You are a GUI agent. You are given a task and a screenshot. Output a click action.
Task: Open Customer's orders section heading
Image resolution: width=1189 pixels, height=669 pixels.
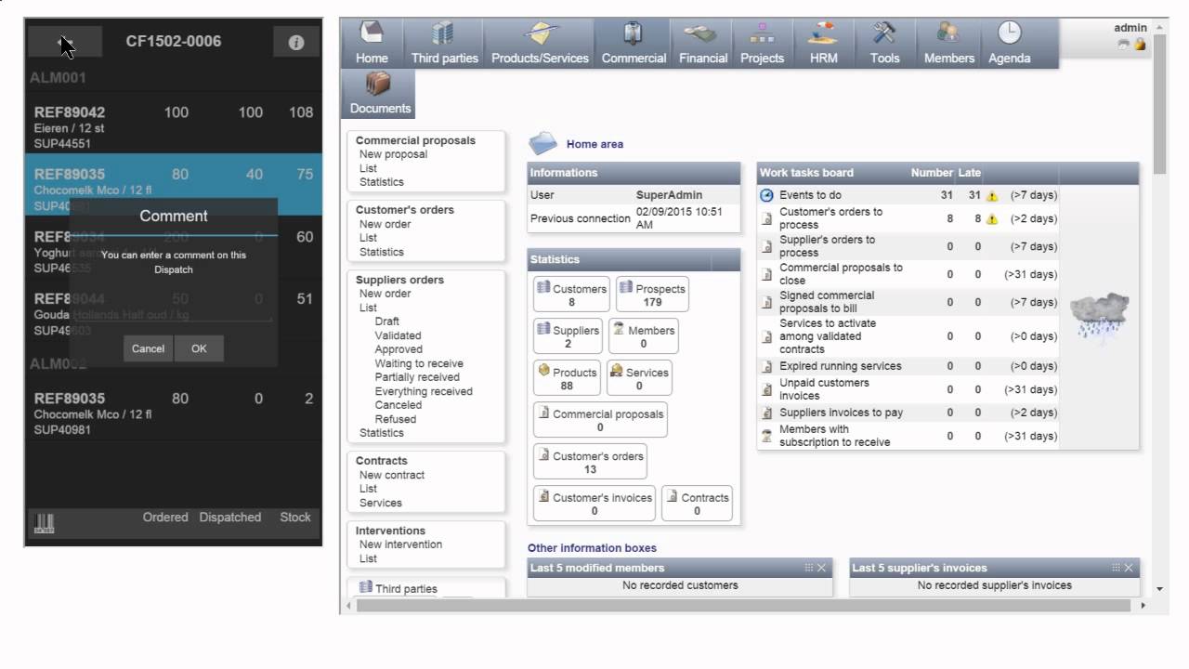tap(405, 210)
